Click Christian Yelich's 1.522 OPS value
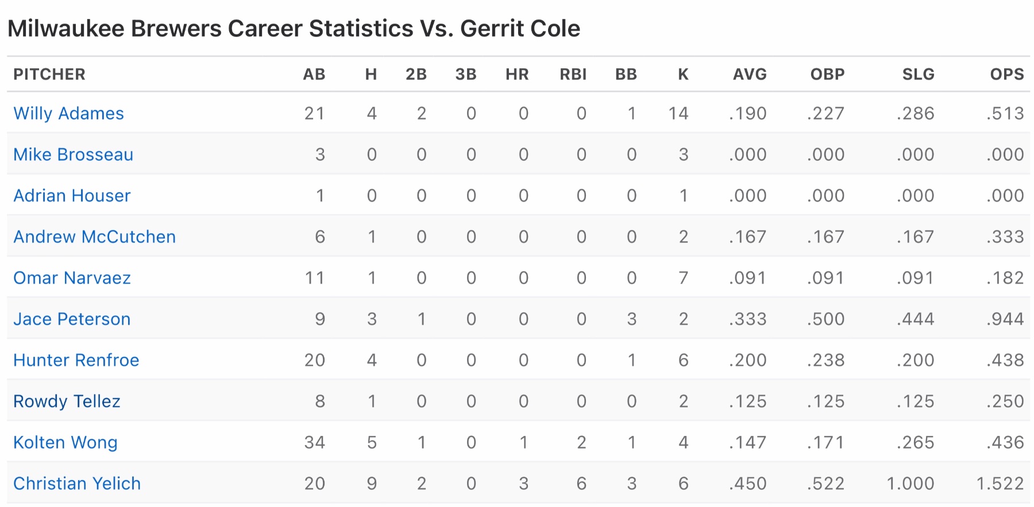The width and height of the screenshot is (1034, 507). (1000, 484)
